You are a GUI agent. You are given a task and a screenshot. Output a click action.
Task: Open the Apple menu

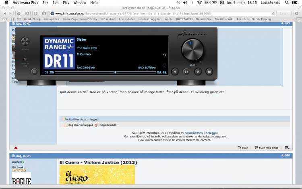click(x=6, y=2)
